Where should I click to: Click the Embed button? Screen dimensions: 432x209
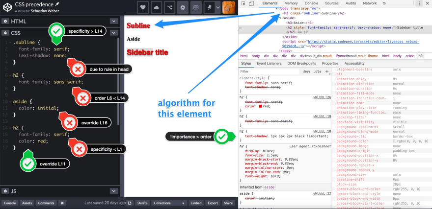coord(196,203)
